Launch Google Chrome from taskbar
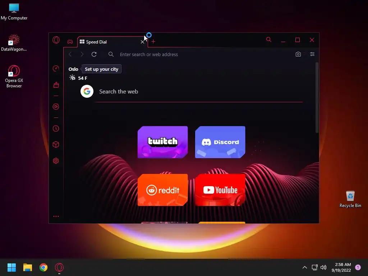Screen dimensions: 368x276 pyautogui.click(x=43, y=267)
